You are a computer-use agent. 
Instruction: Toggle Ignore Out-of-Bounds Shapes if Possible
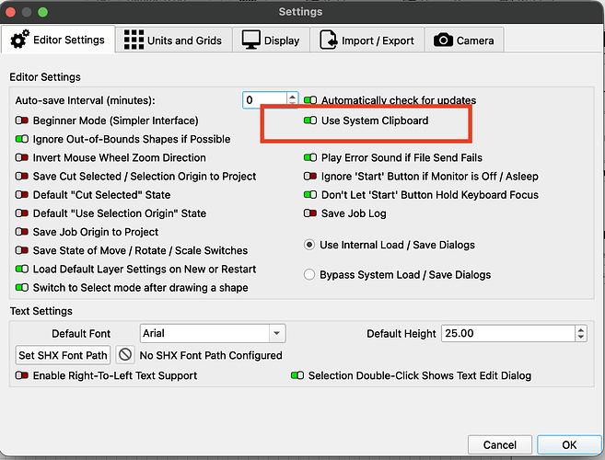point(21,139)
